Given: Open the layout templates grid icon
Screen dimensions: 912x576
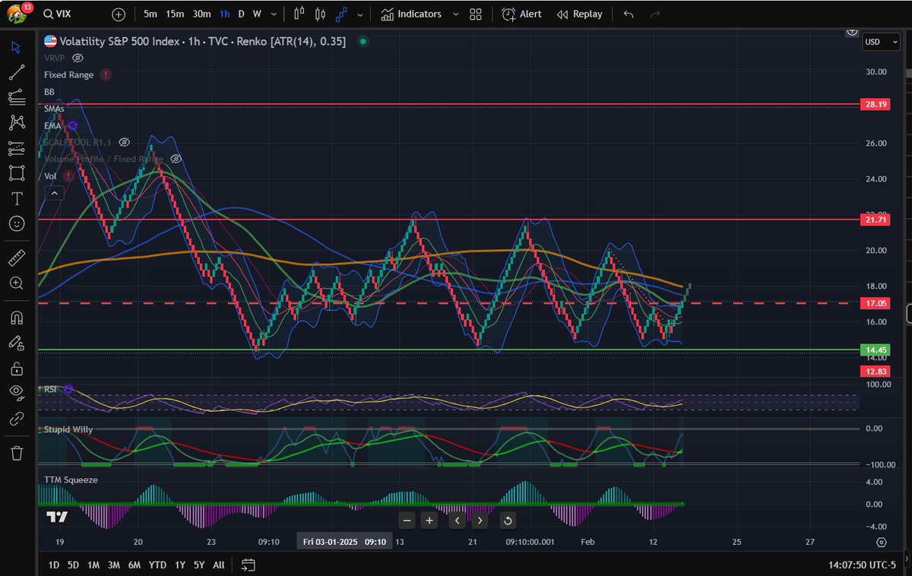Looking at the screenshot, I should (x=476, y=14).
